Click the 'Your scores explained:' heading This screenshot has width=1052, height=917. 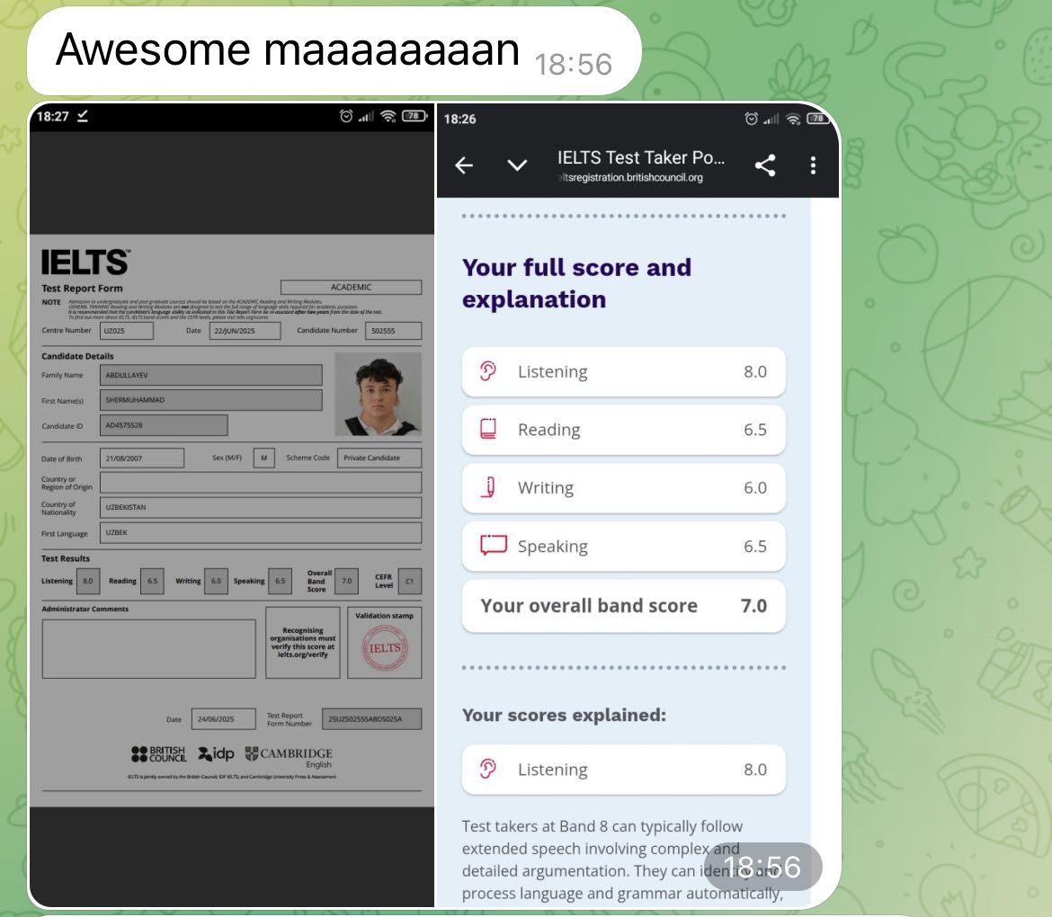tap(565, 715)
